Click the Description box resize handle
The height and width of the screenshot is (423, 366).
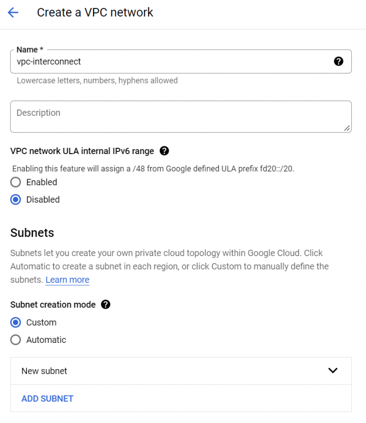coord(347,127)
